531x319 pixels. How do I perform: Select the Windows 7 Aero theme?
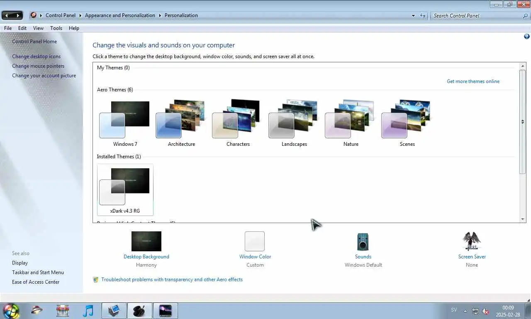pos(125,123)
